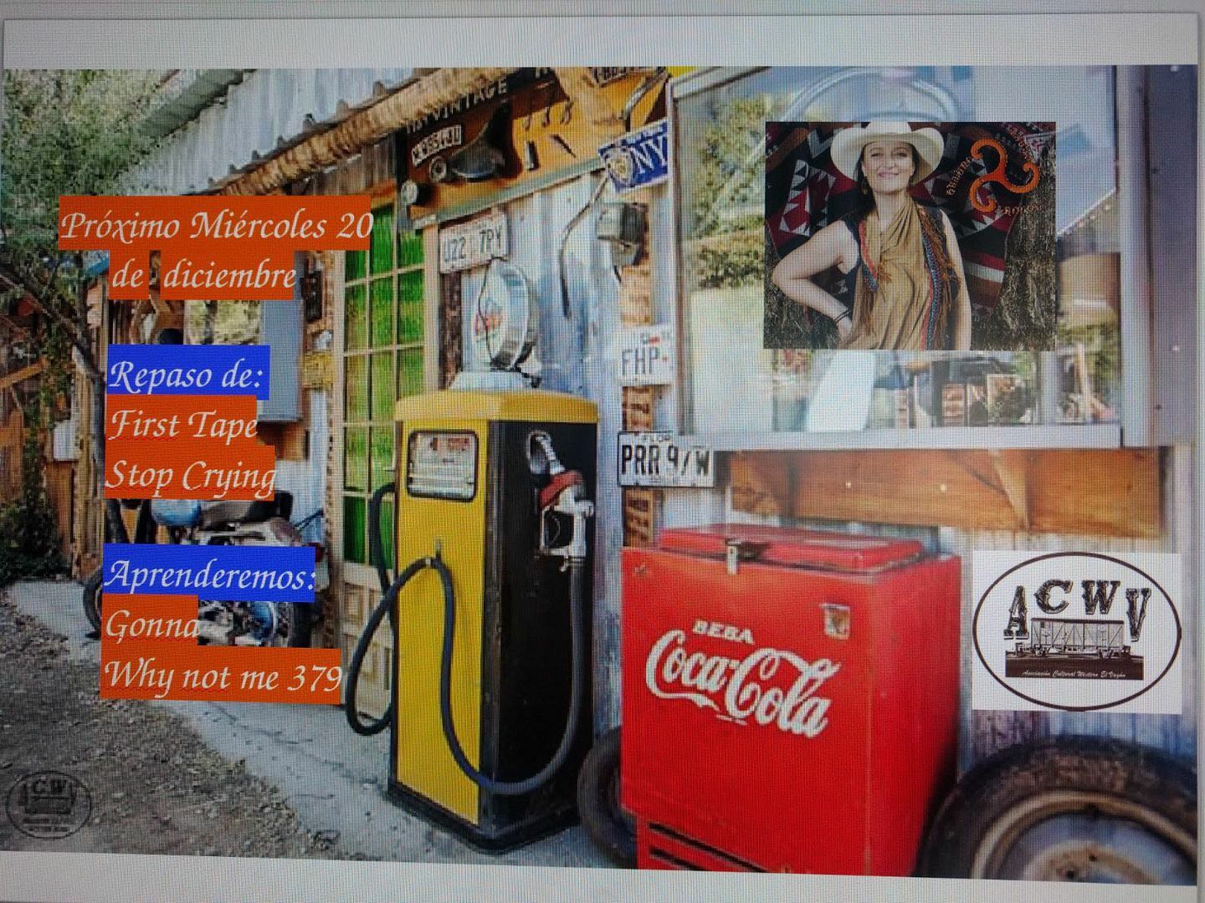Select the "Aprenderemos:" blue heading
Image resolution: width=1205 pixels, height=903 pixels.
point(209,575)
